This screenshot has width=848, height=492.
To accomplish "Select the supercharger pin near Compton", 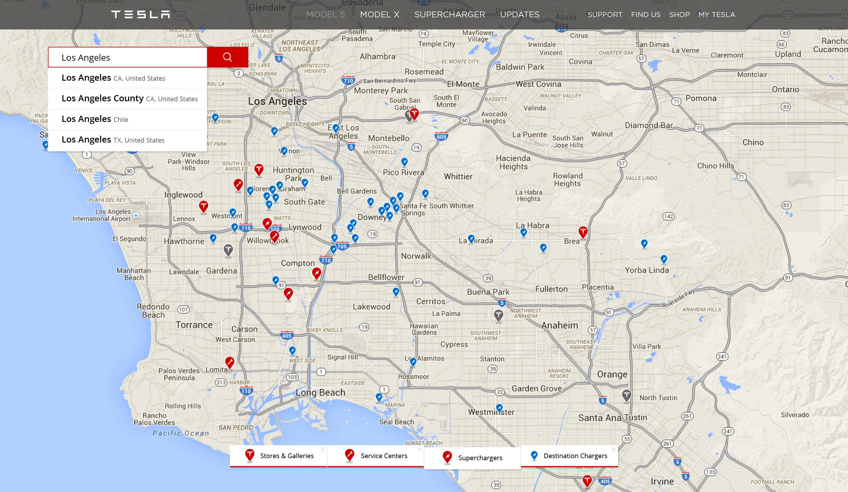I will (316, 273).
